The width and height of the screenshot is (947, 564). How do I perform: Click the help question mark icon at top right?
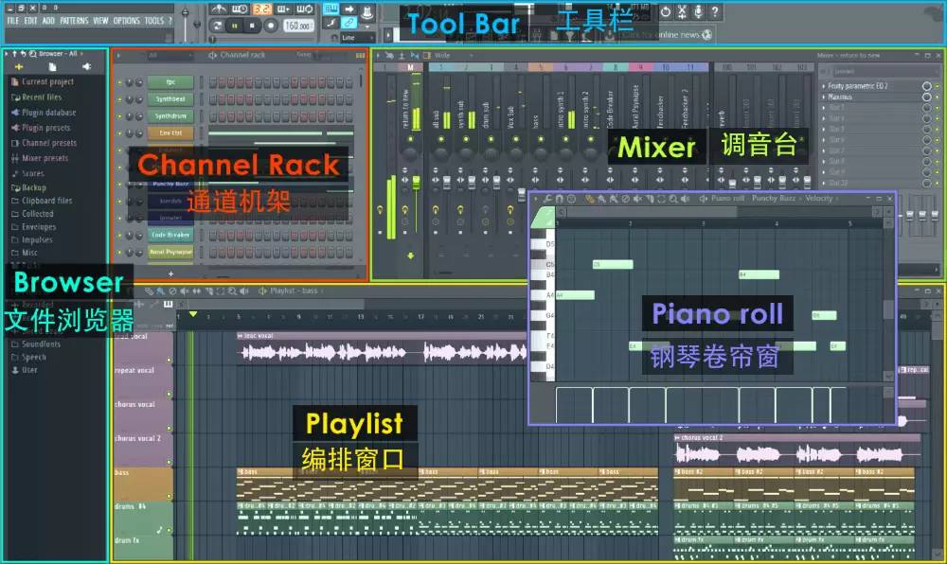[716, 9]
